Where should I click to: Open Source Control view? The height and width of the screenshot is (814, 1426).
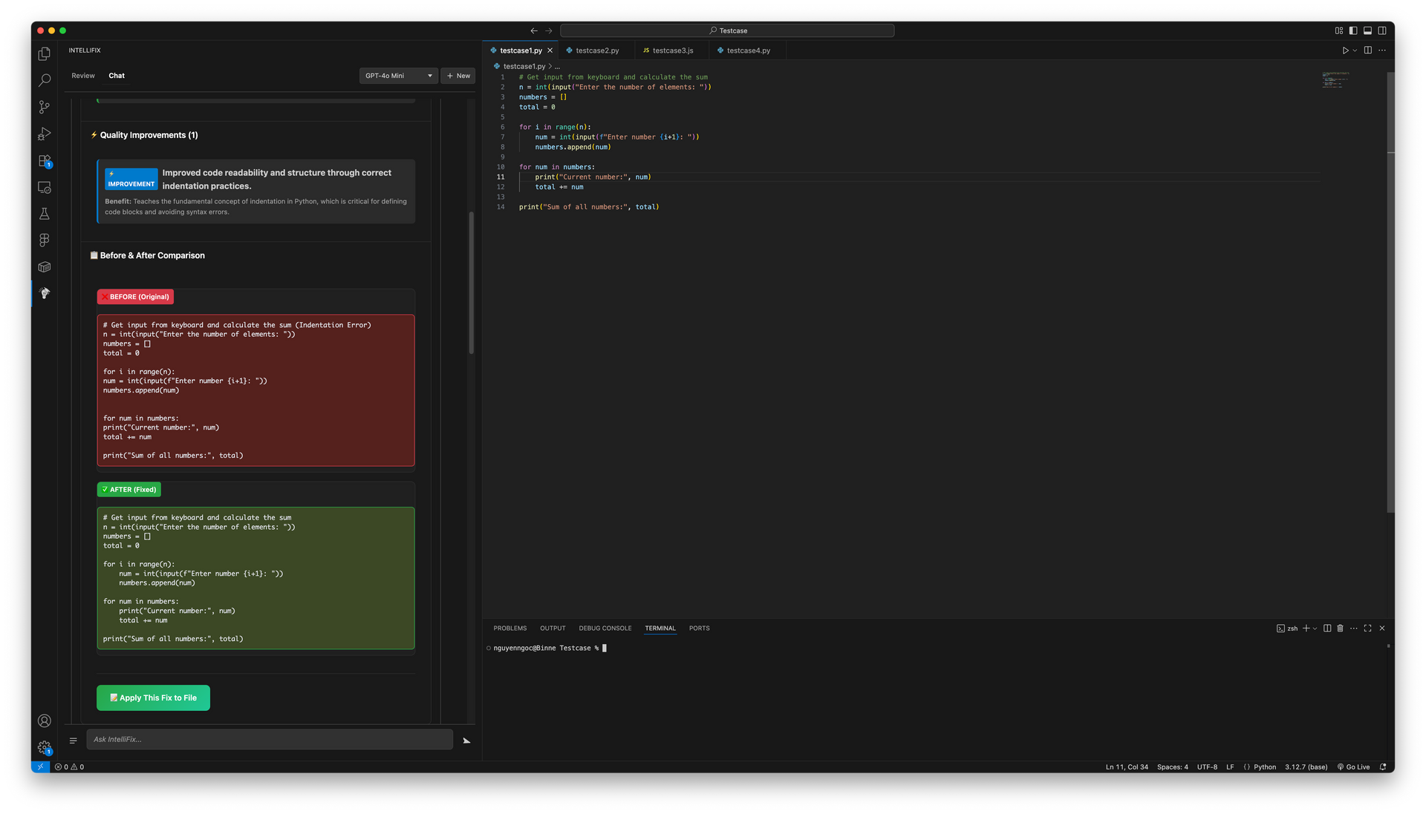(44, 107)
